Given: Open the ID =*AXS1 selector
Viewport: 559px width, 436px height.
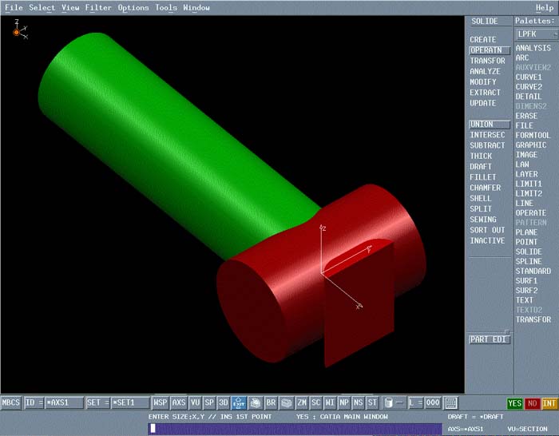Looking at the screenshot, I should (54, 403).
